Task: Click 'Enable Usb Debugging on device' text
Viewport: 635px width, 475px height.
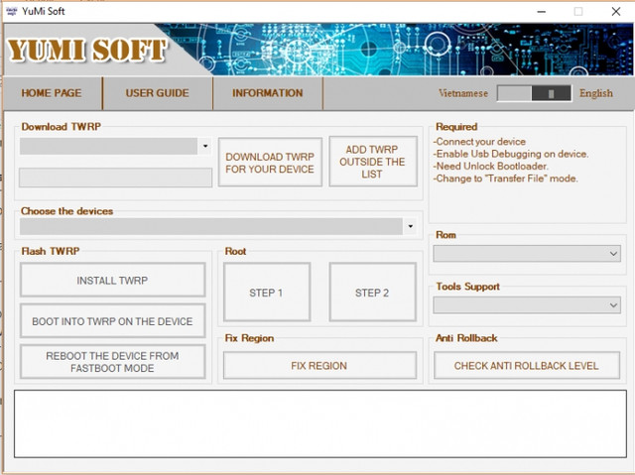Action: (511, 154)
